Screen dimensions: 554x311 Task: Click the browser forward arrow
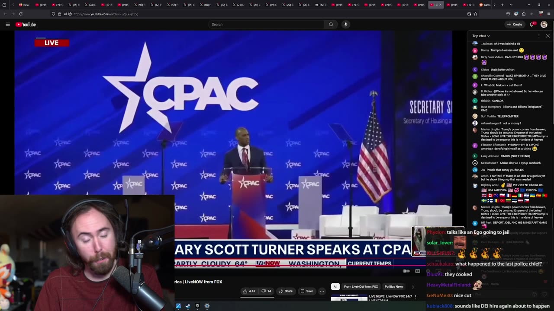tap(13, 14)
